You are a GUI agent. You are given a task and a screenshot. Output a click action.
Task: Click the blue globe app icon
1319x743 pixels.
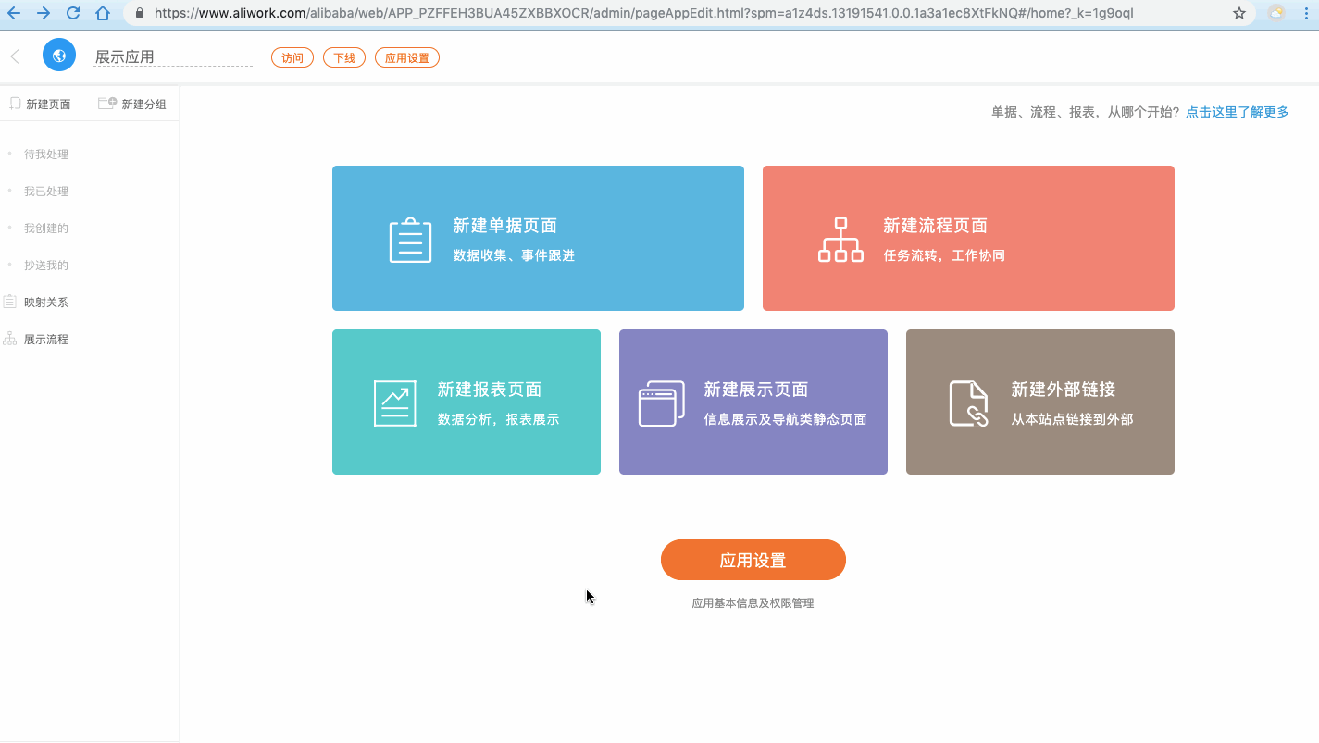(59, 56)
